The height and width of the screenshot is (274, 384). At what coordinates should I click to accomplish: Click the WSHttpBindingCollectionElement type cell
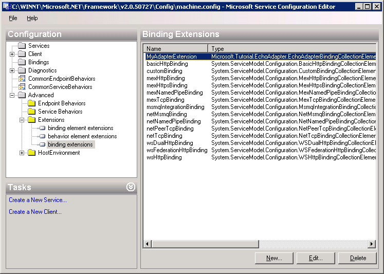(x=294, y=157)
